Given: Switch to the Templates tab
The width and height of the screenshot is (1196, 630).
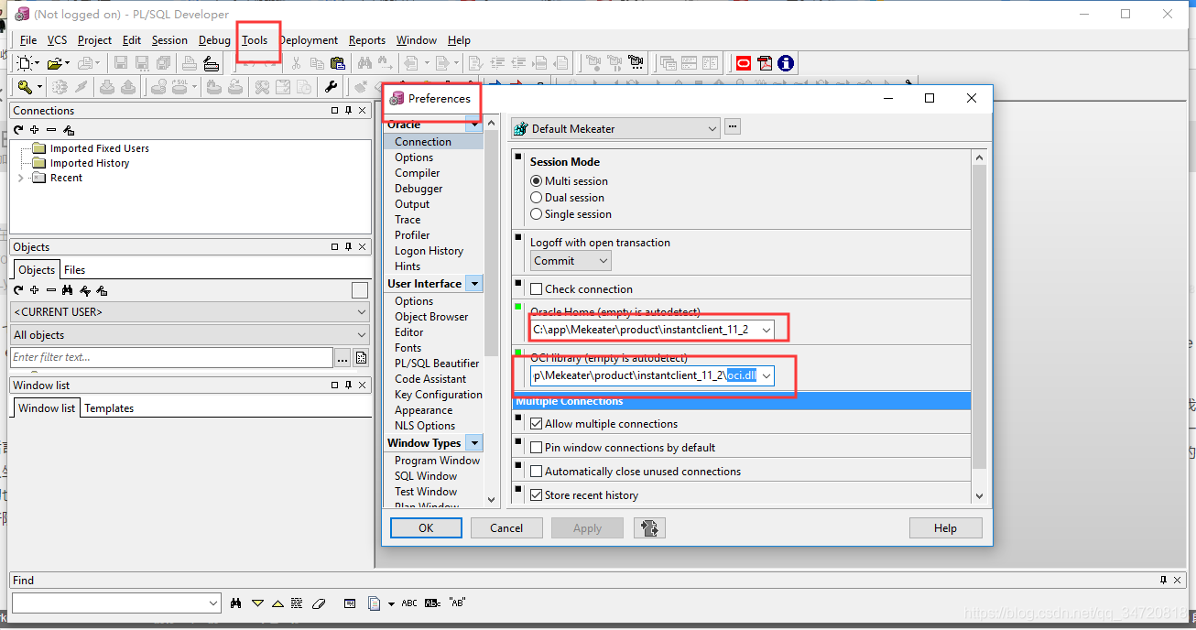Looking at the screenshot, I should click(x=109, y=408).
